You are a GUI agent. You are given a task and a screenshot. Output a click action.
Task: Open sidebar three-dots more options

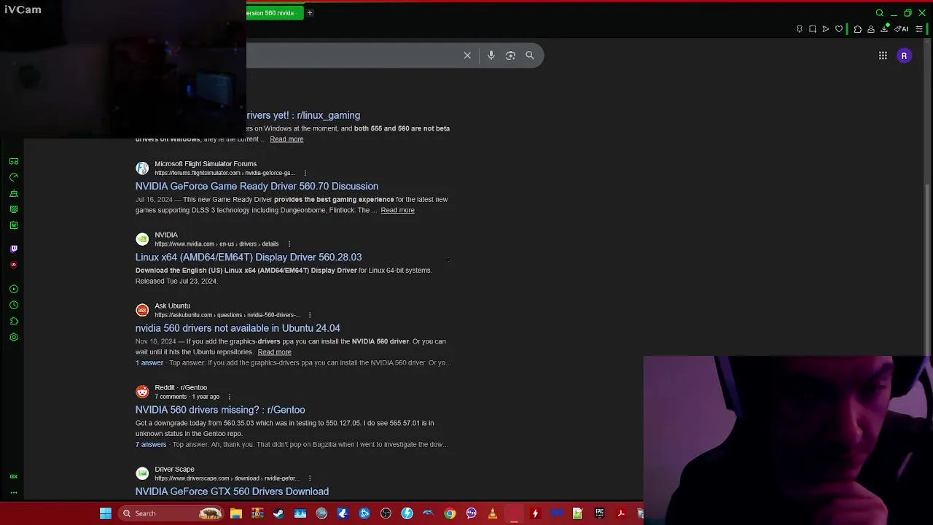tap(14, 492)
